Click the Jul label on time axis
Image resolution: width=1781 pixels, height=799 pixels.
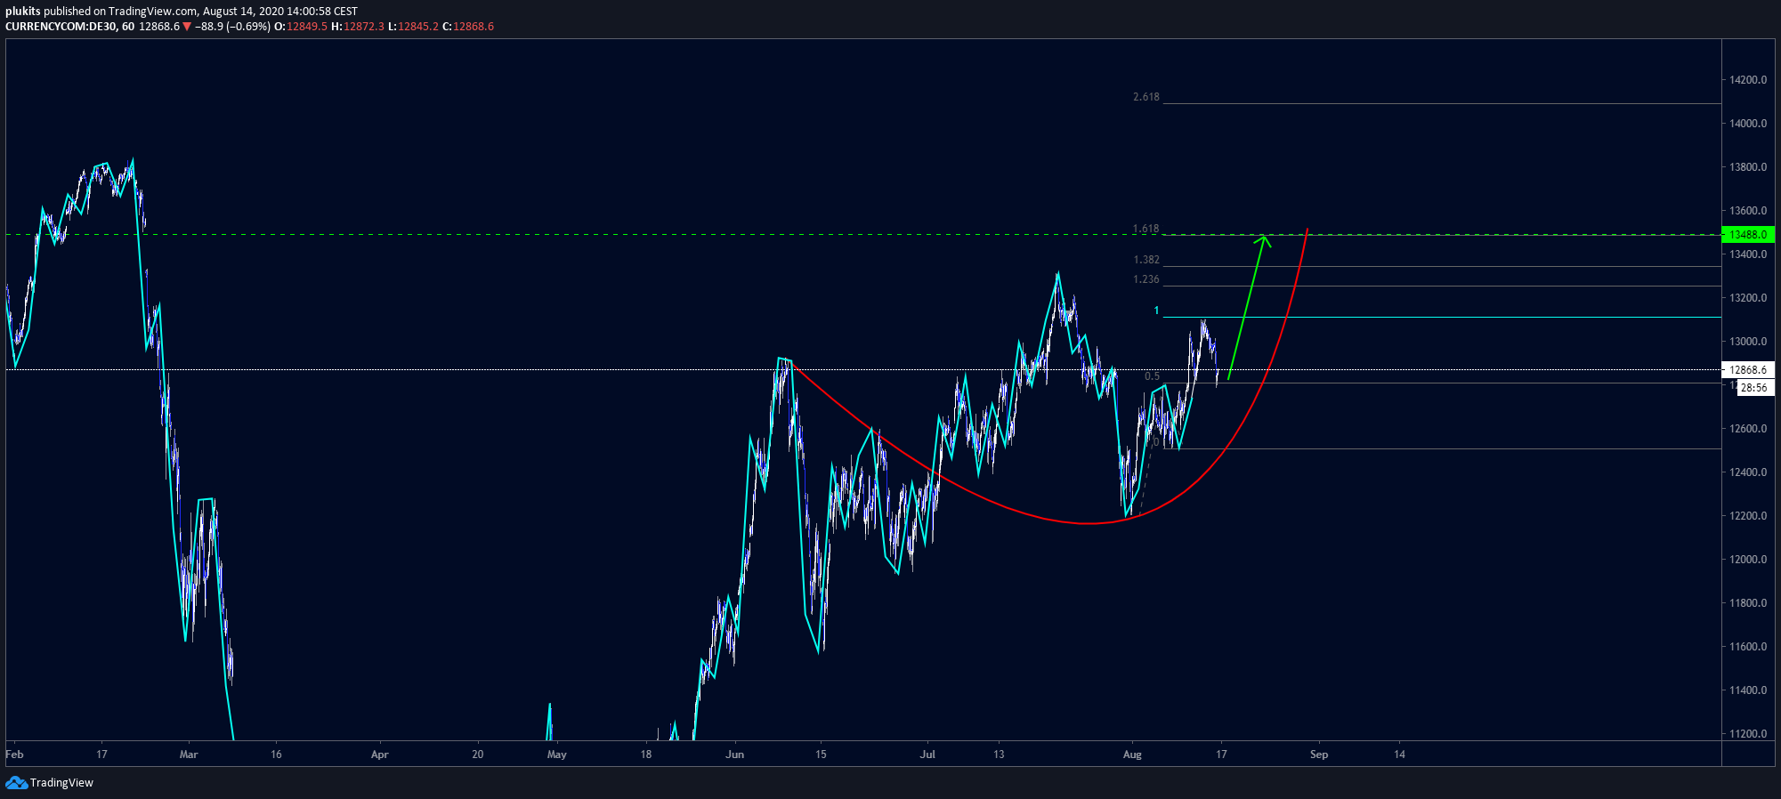click(928, 755)
